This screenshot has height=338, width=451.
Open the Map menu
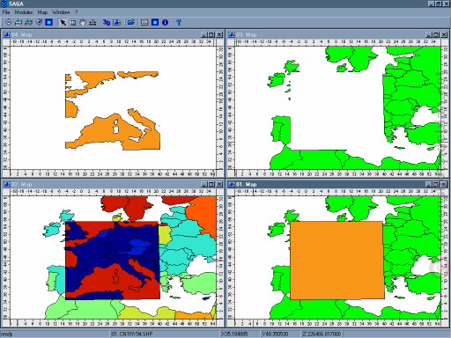(x=42, y=12)
